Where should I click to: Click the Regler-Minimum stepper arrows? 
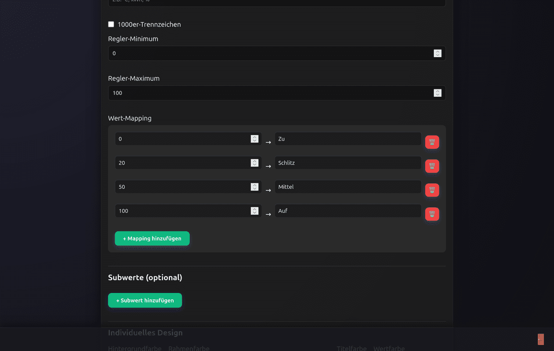coord(438,53)
